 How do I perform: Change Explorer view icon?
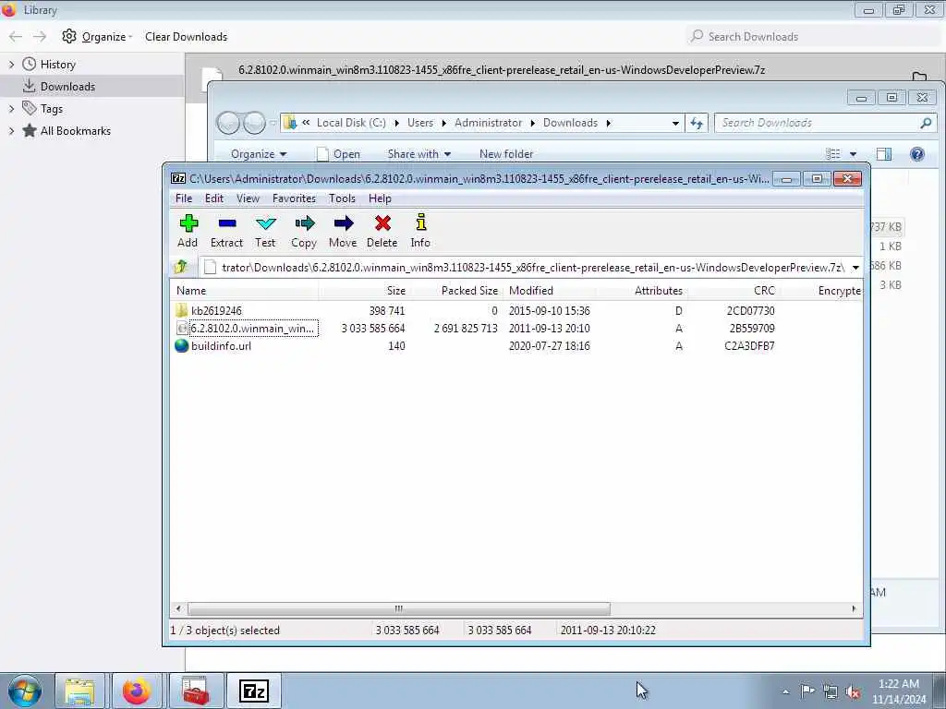[x=833, y=154]
